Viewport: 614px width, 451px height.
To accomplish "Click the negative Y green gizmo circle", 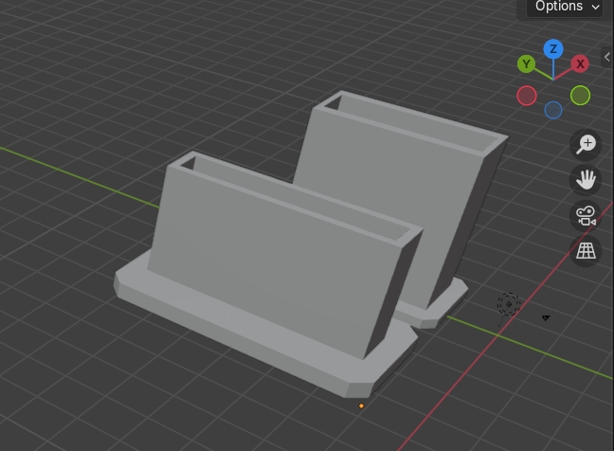I will 580,95.
